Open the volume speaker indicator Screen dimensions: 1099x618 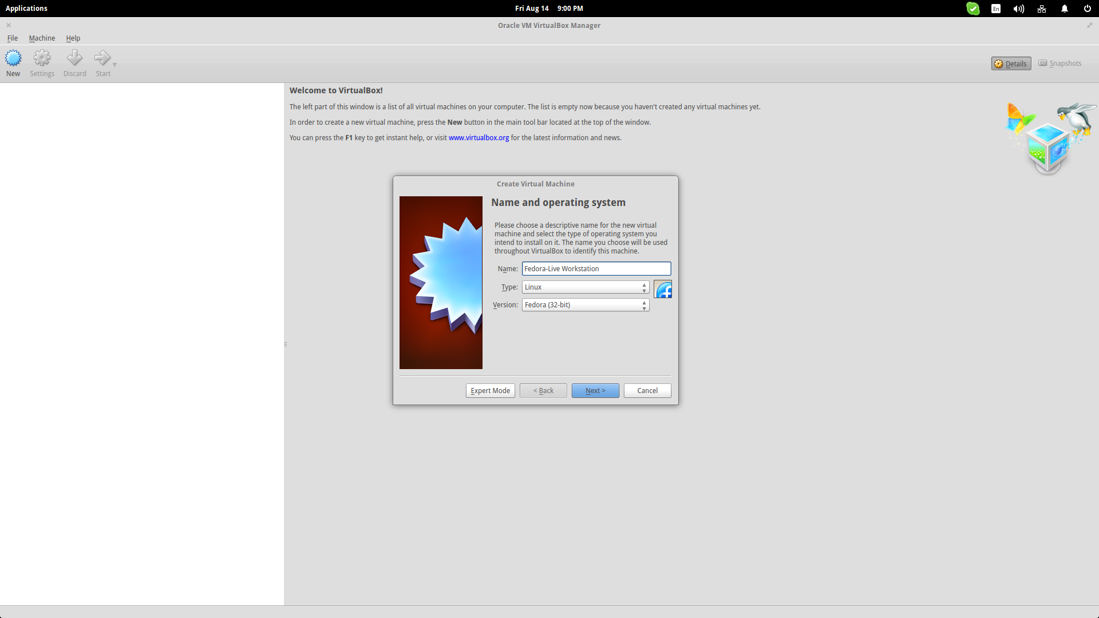click(x=1018, y=9)
